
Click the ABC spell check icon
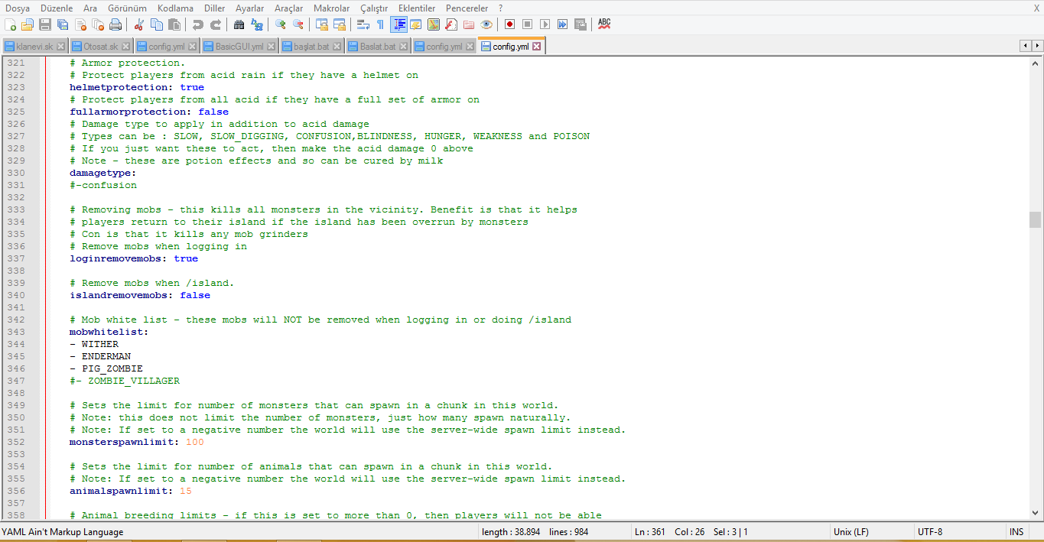[x=604, y=24]
